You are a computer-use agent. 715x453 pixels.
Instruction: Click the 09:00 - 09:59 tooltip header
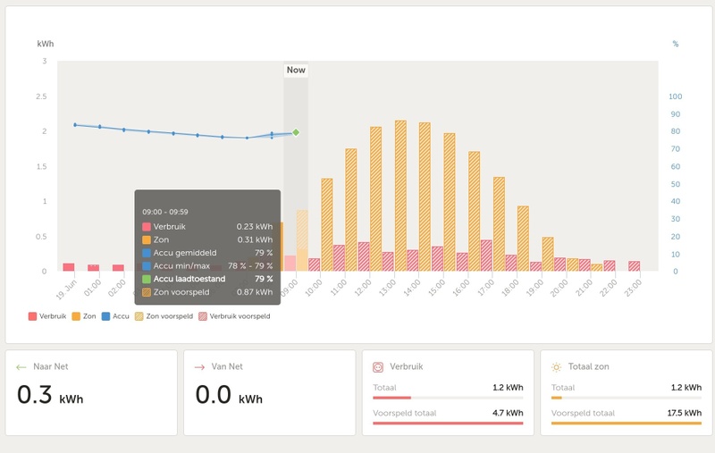[x=165, y=212]
